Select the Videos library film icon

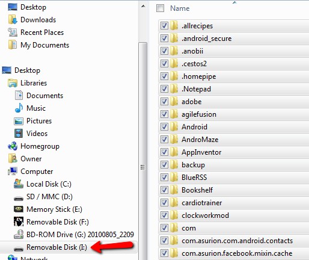tap(19, 134)
